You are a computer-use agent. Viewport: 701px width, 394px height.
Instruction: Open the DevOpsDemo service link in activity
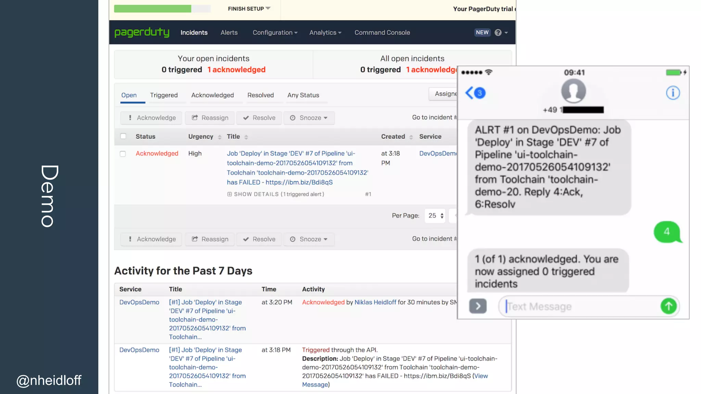(139, 302)
